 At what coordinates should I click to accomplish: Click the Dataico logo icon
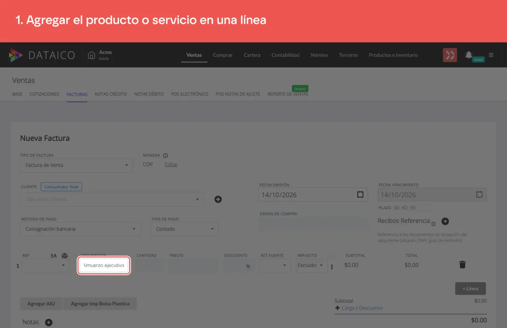coord(16,55)
